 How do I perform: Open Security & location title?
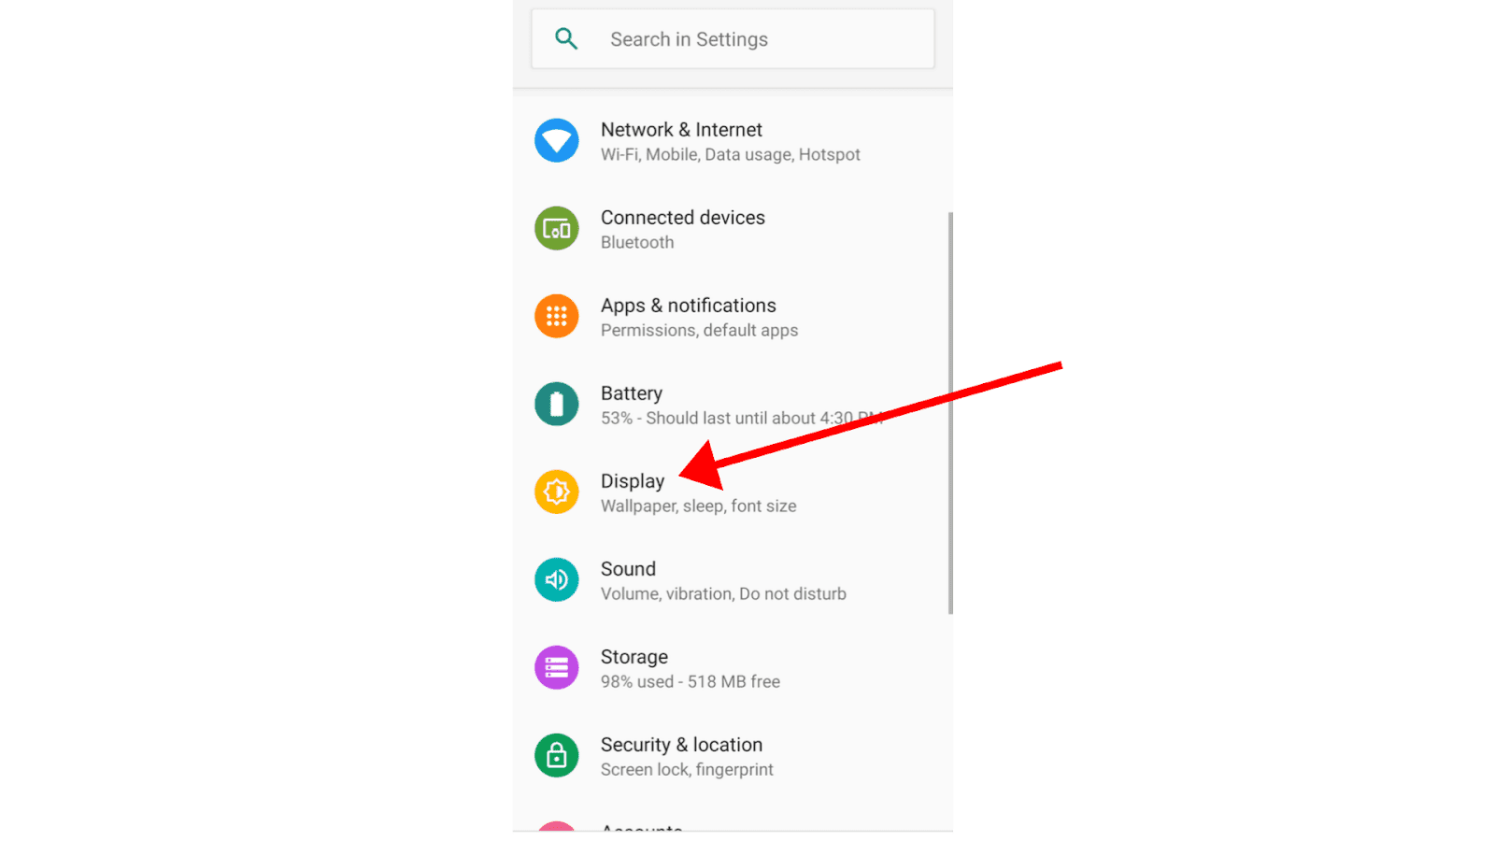click(681, 745)
